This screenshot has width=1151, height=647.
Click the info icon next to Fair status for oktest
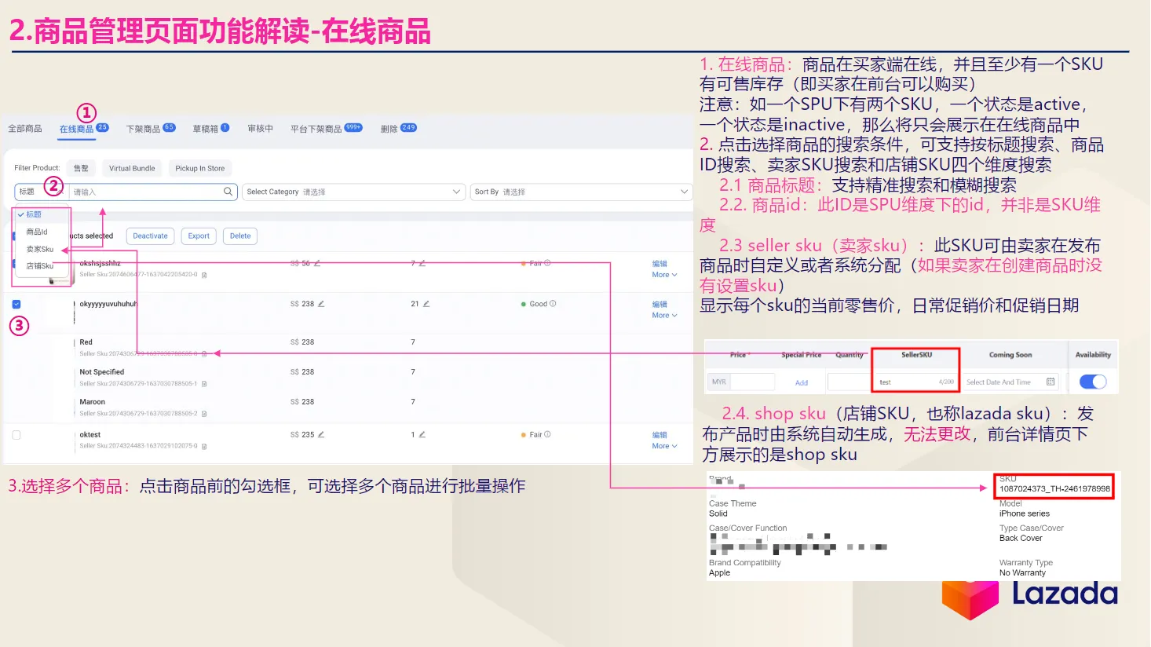coord(548,434)
